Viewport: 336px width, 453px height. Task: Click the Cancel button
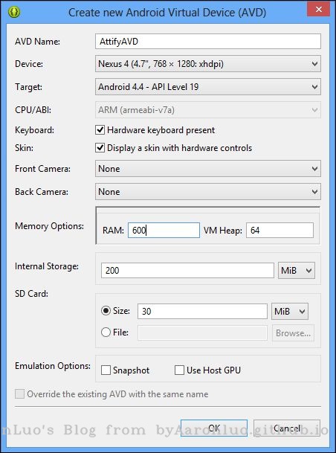pos(287,428)
